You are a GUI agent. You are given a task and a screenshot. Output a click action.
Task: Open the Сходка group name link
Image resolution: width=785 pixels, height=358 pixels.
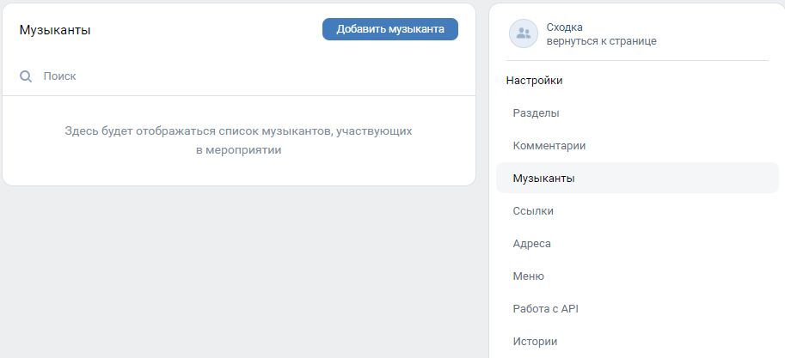coord(564,27)
